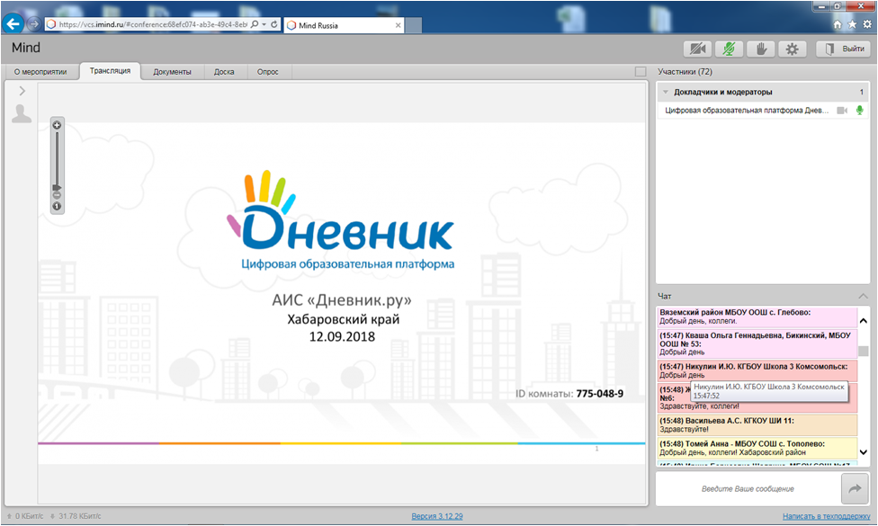Screen dimensions: 878x526
Task: Zoom in with the plus button on slider
Action: pos(57,125)
